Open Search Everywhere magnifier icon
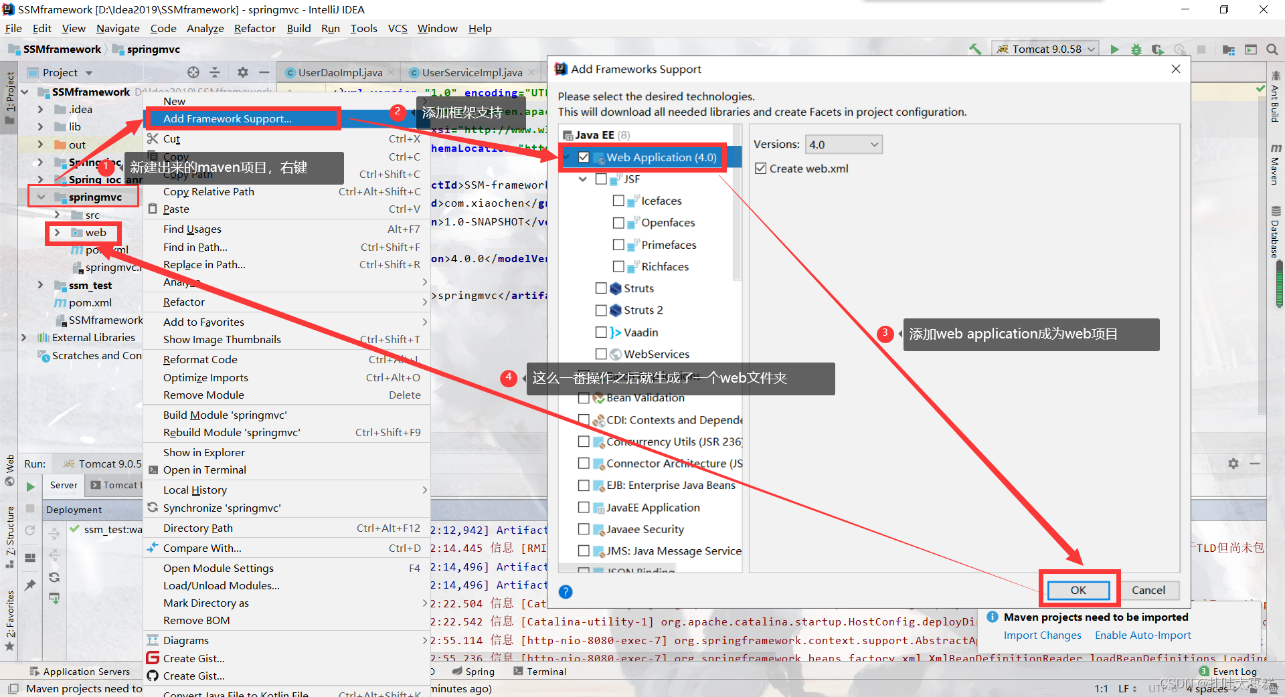The height and width of the screenshot is (697, 1285). point(1272,49)
